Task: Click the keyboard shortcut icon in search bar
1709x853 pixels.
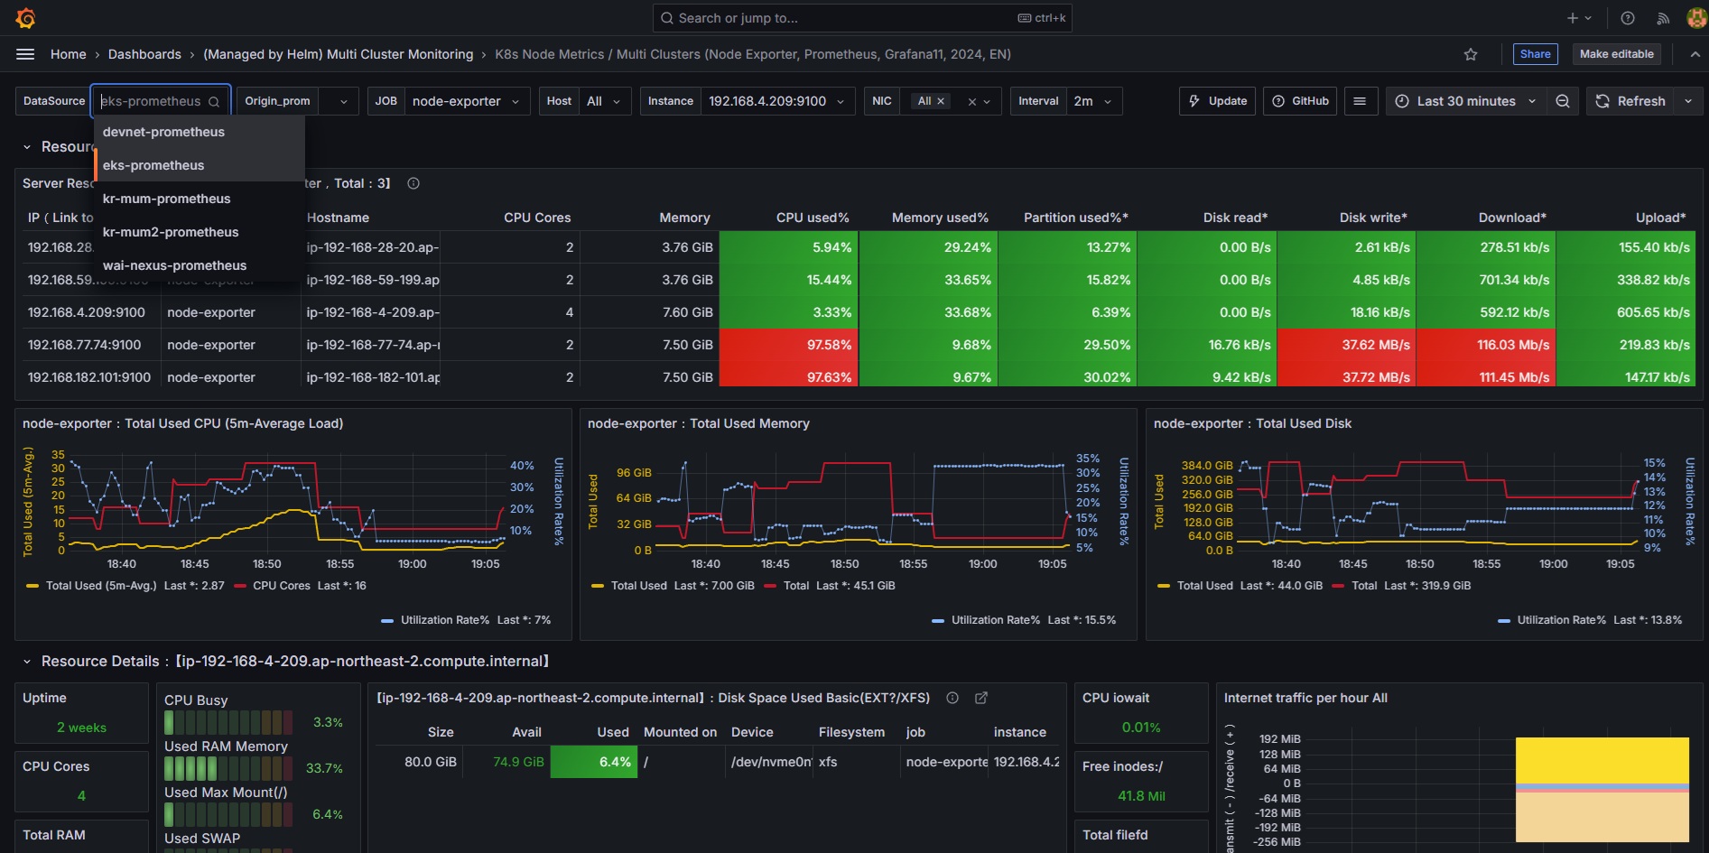Action: tap(1025, 18)
